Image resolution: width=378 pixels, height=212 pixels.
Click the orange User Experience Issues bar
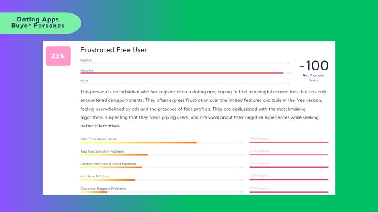tap(138, 142)
